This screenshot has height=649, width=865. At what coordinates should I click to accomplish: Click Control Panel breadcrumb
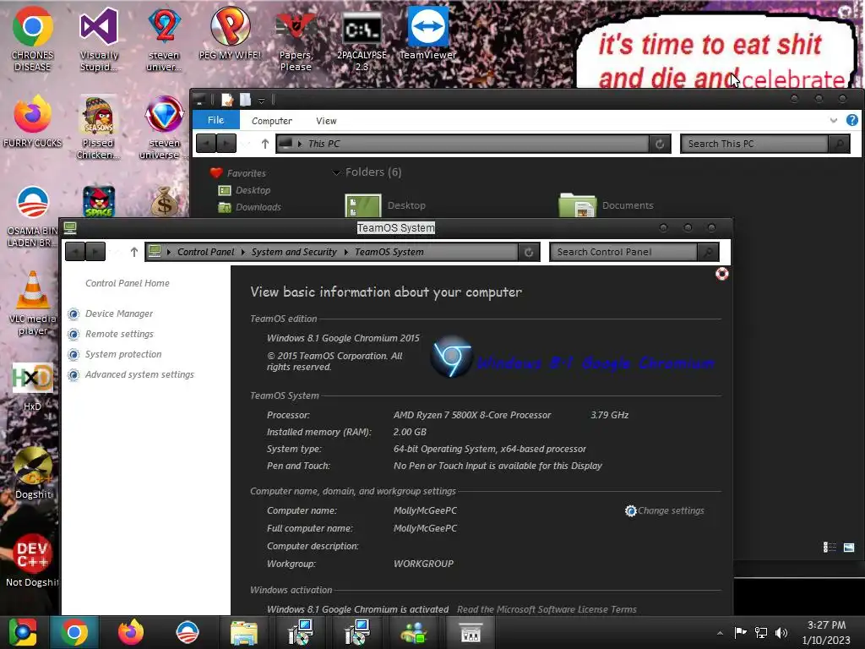pos(206,252)
